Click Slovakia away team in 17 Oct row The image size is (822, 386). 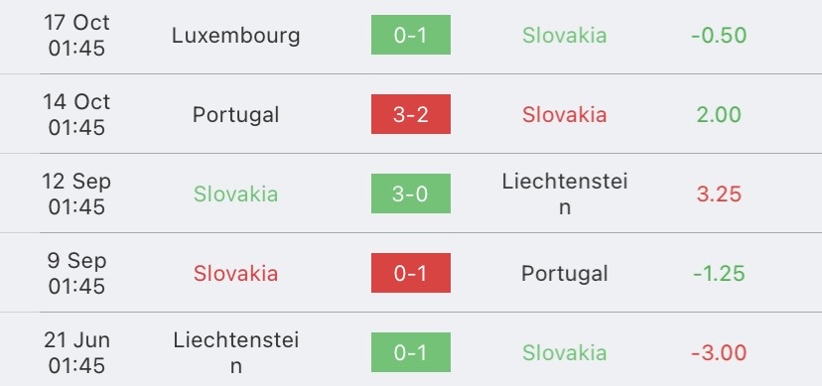pyautogui.click(x=565, y=35)
